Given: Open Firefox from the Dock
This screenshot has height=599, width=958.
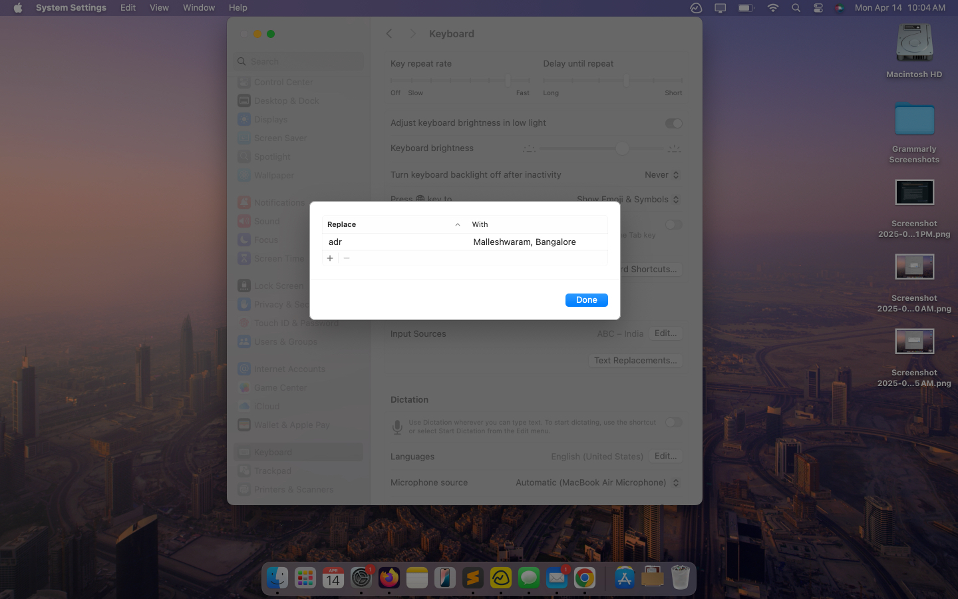Looking at the screenshot, I should pyautogui.click(x=389, y=578).
